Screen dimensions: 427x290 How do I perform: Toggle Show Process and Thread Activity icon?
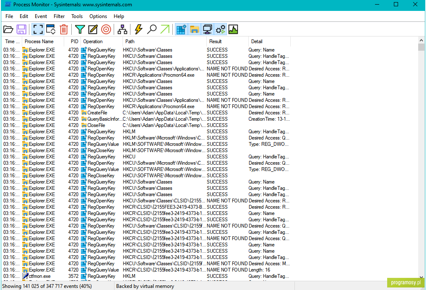point(221,29)
